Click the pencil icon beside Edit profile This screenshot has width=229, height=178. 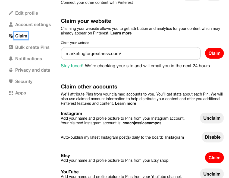(11, 13)
